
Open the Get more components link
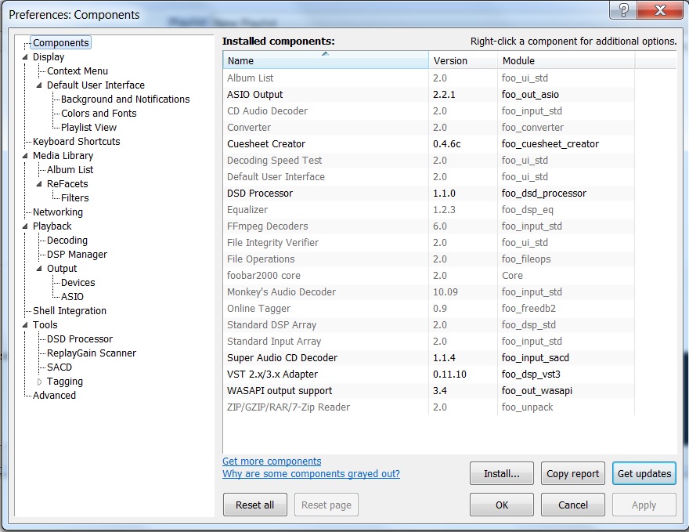[x=272, y=461]
